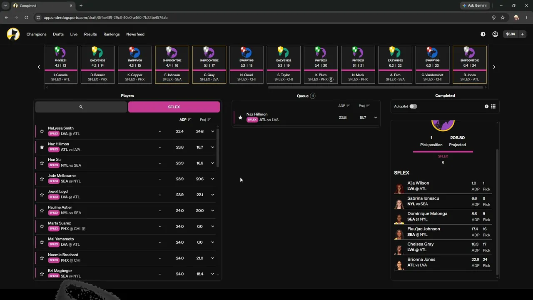Viewport: 533px width, 300px height.
Task: Open the News feed
Action: coord(135,34)
